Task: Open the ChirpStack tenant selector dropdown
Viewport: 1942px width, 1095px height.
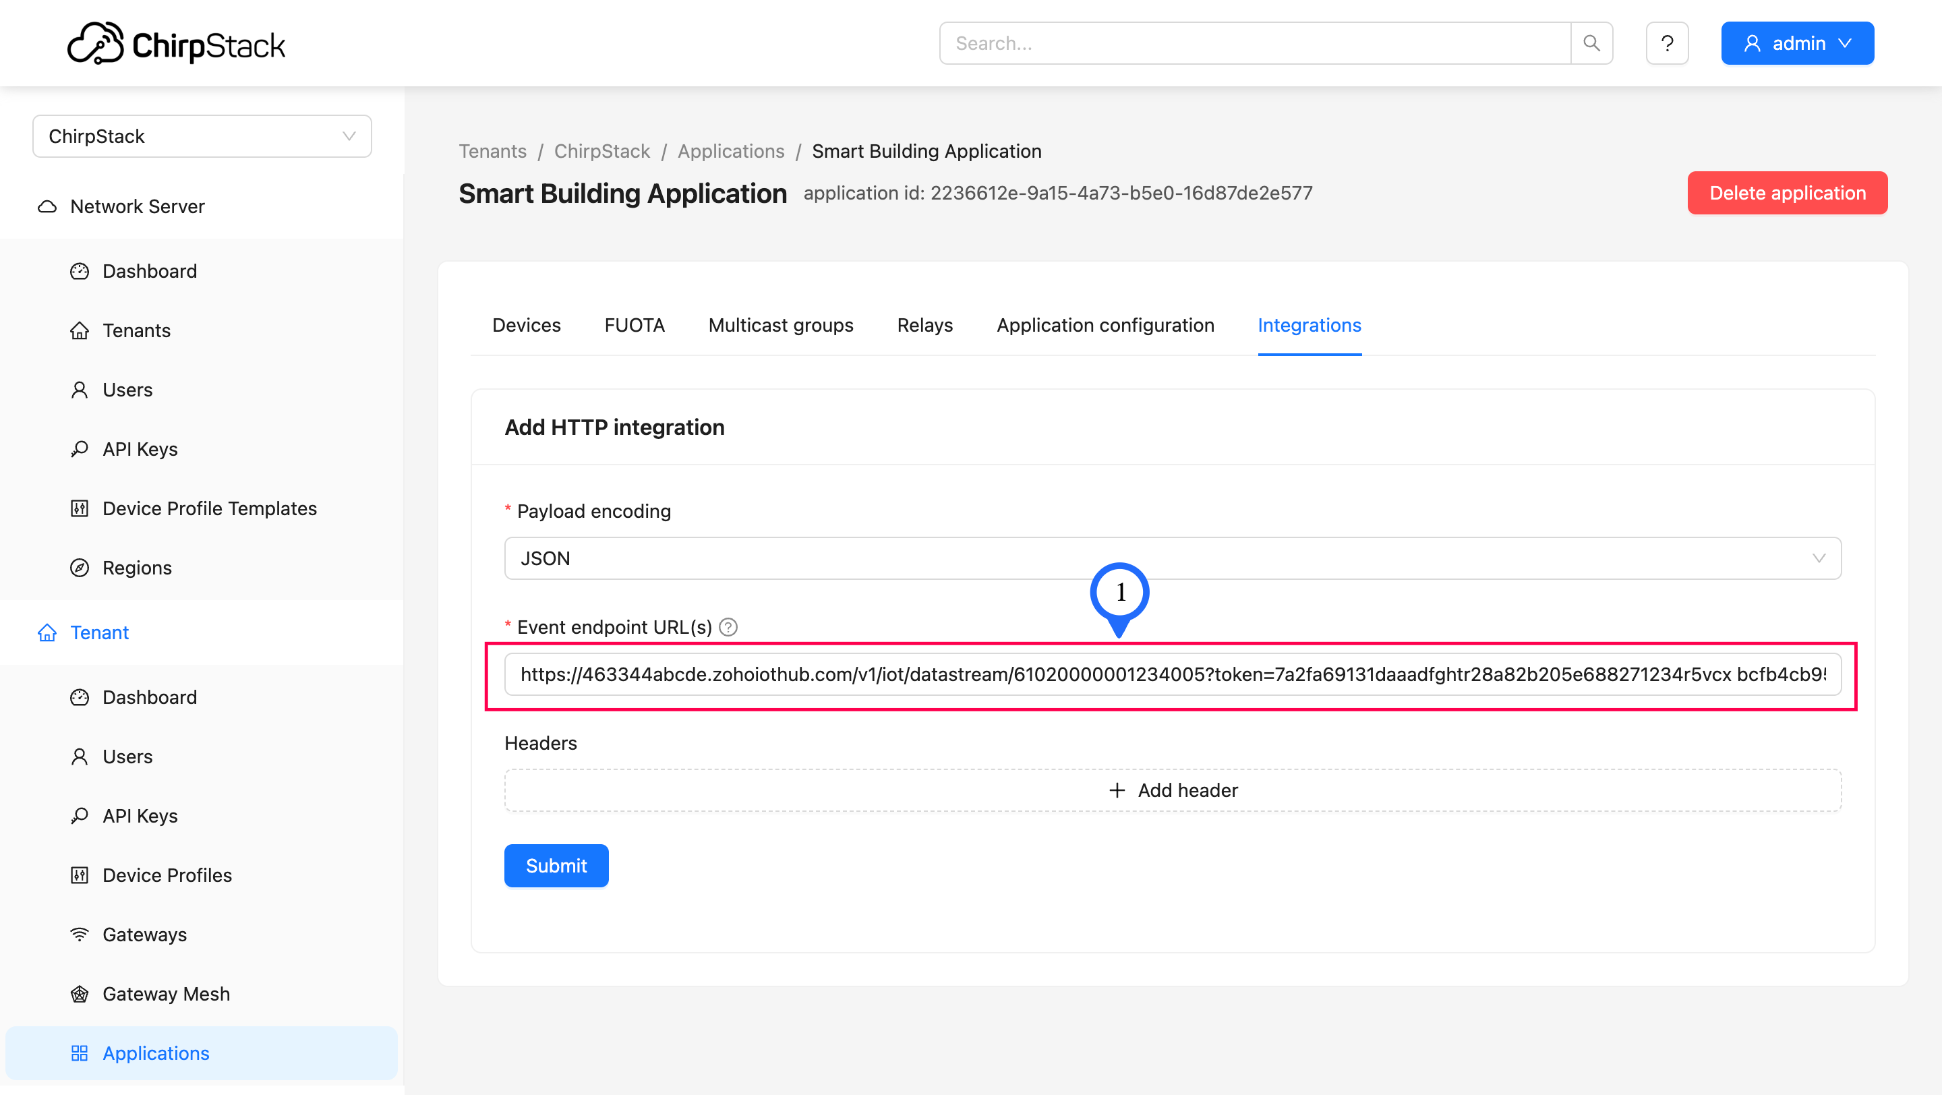Action: tap(202, 136)
